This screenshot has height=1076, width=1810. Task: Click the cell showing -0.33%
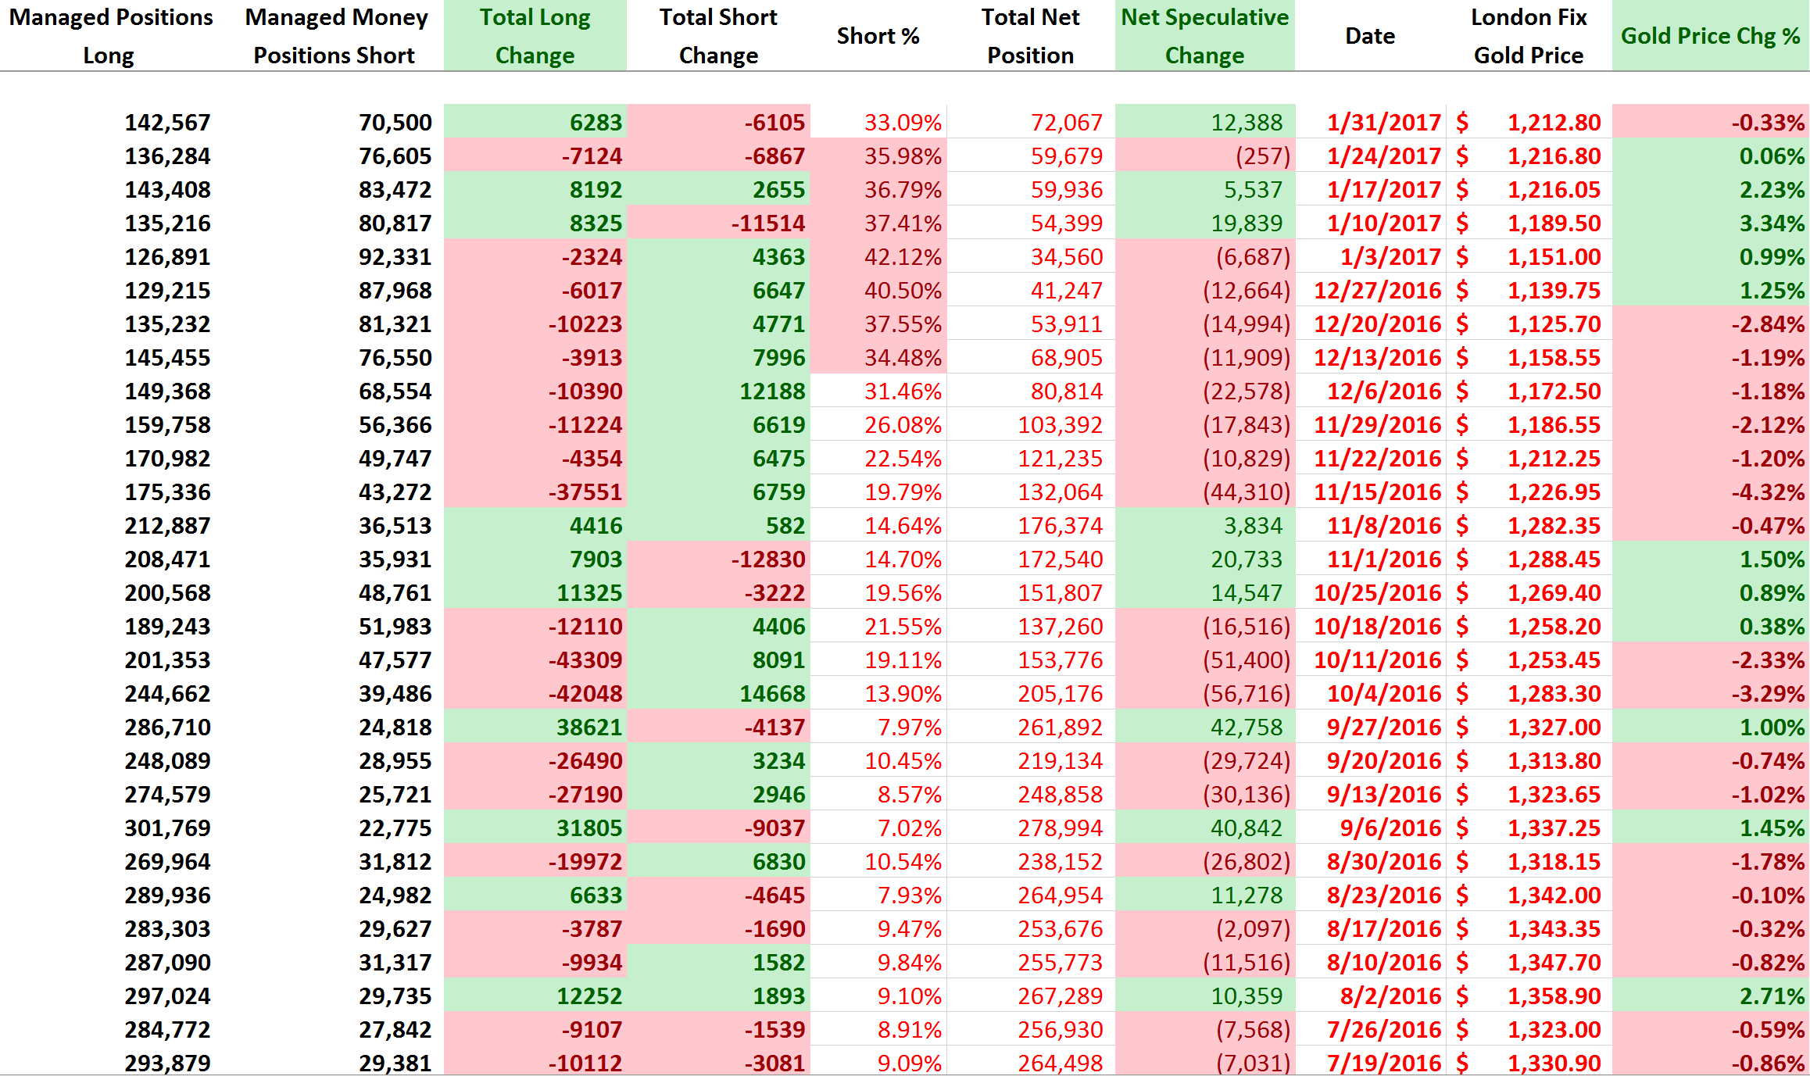[x=1711, y=122]
